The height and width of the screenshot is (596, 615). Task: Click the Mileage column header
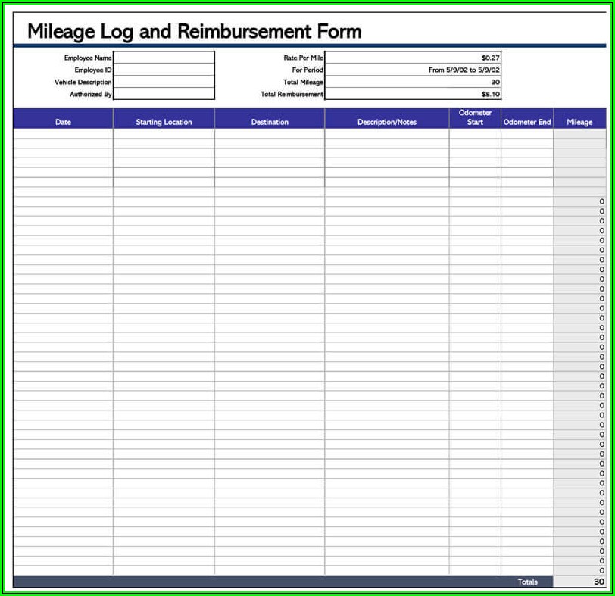579,122
